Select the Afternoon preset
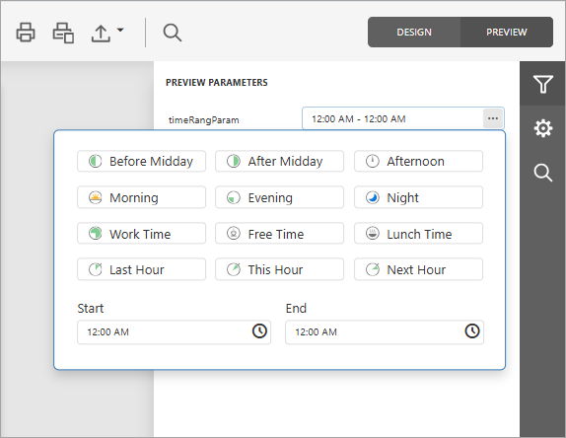The image size is (566, 438). 418,161
